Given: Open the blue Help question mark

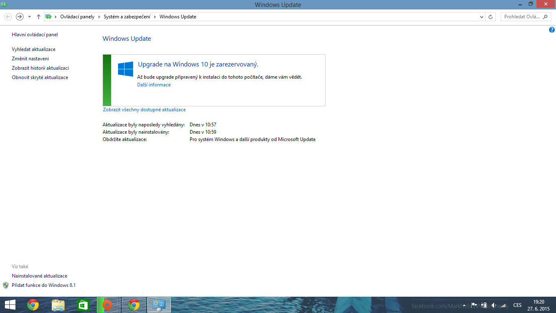Looking at the screenshot, I should 552,30.
